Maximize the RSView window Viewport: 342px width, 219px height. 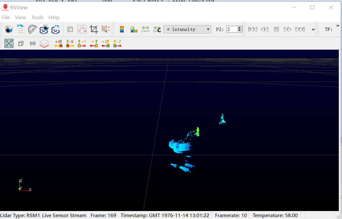[312, 7]
